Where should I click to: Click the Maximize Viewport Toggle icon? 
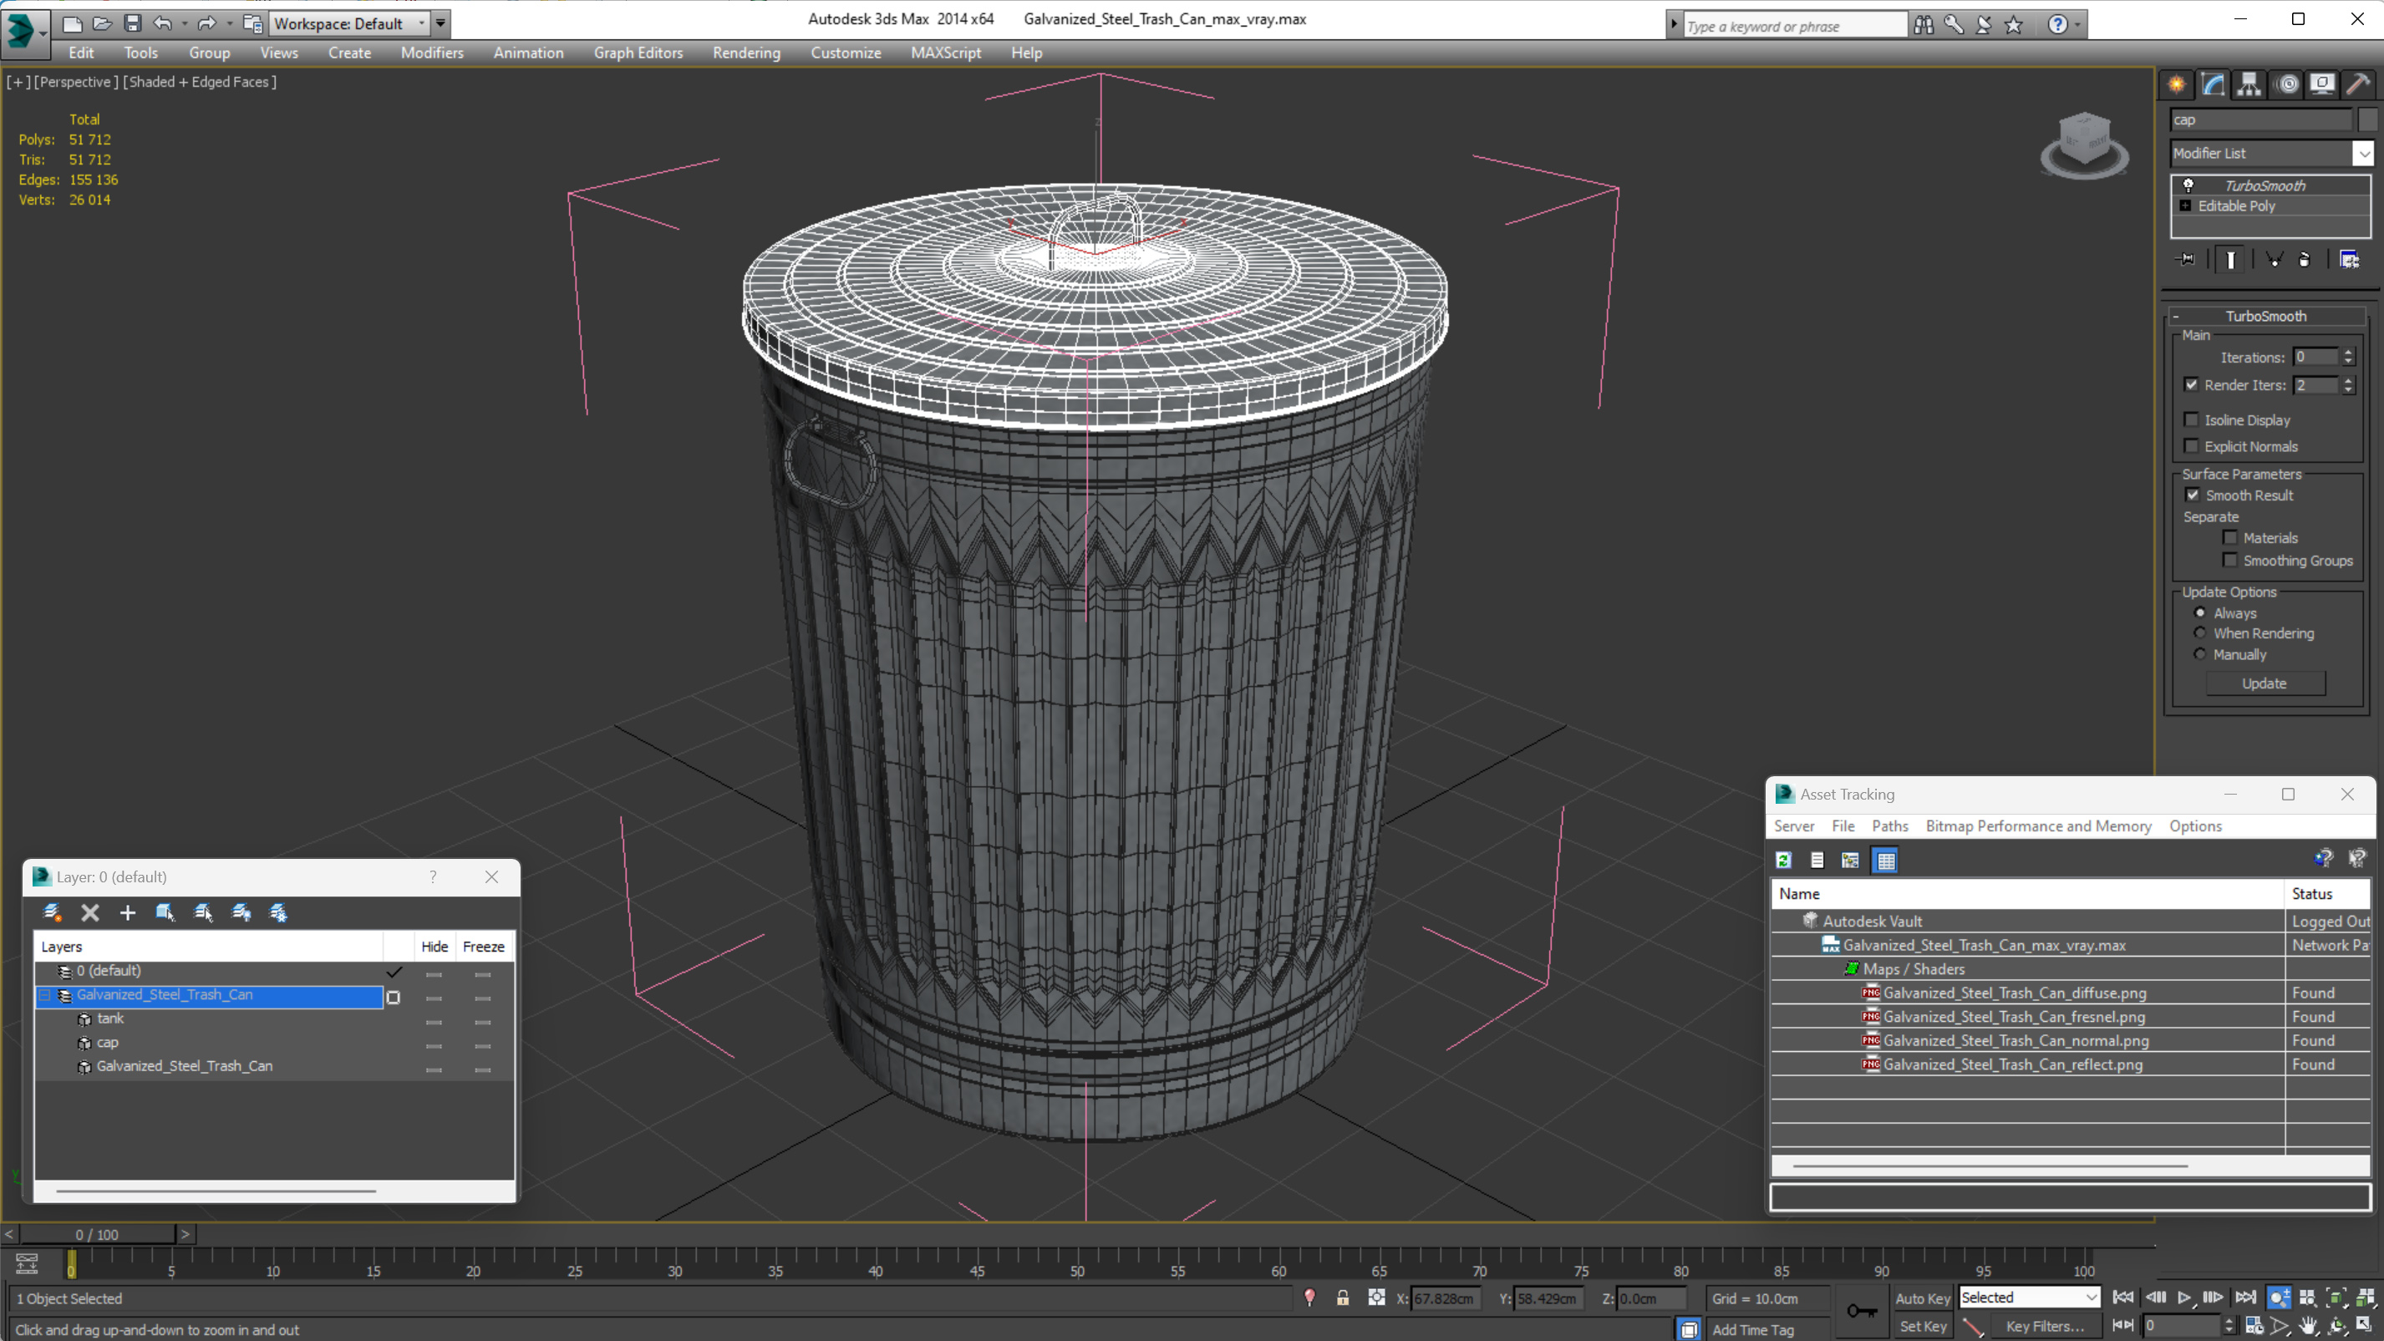tap(2365, 1325)
